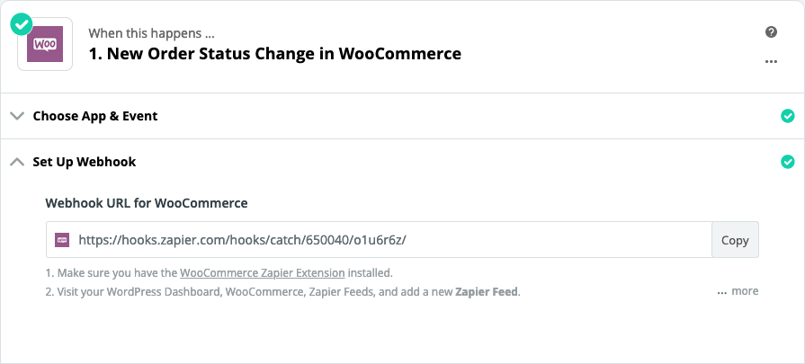Click into the webhook URL text field
Screen dimensions: 805x364
379,240
